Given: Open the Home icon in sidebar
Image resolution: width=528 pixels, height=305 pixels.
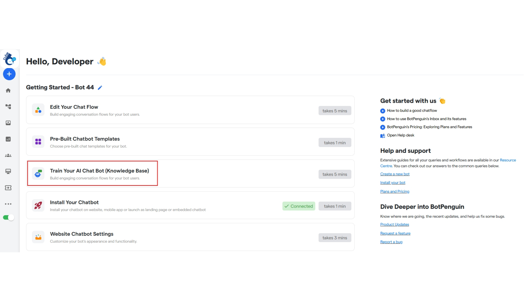Looking at the screenshot, I should coord(8,90).
